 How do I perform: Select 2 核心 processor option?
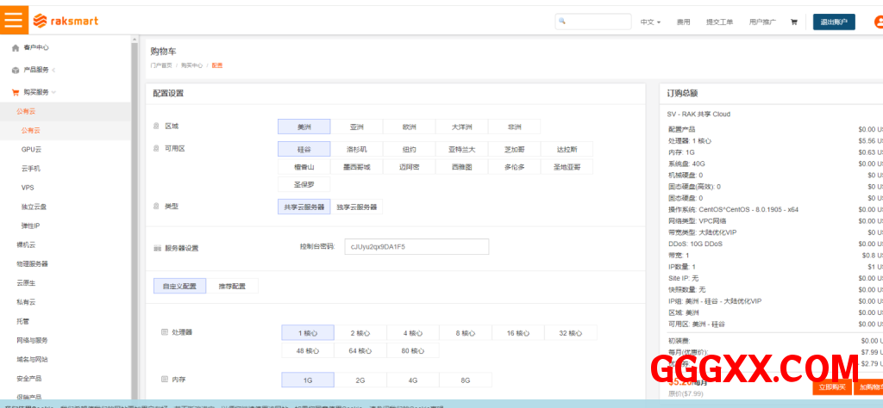pos(356,333)
